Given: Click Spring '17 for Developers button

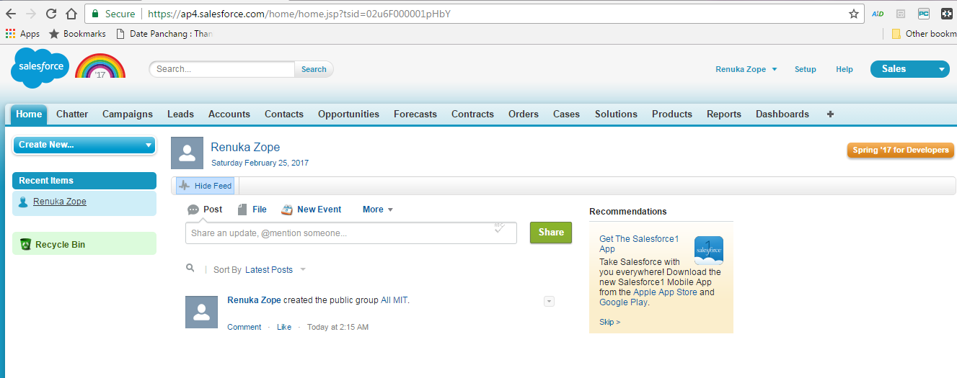Looking at the screenshot, I should (x=901, y=150).
